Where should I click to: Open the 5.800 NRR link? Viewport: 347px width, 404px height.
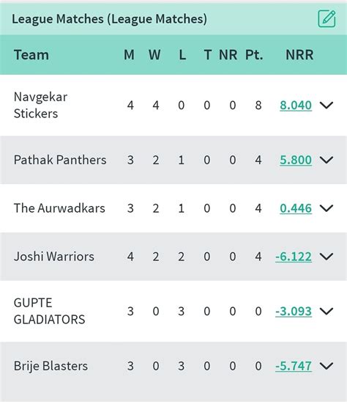[296, 160]
